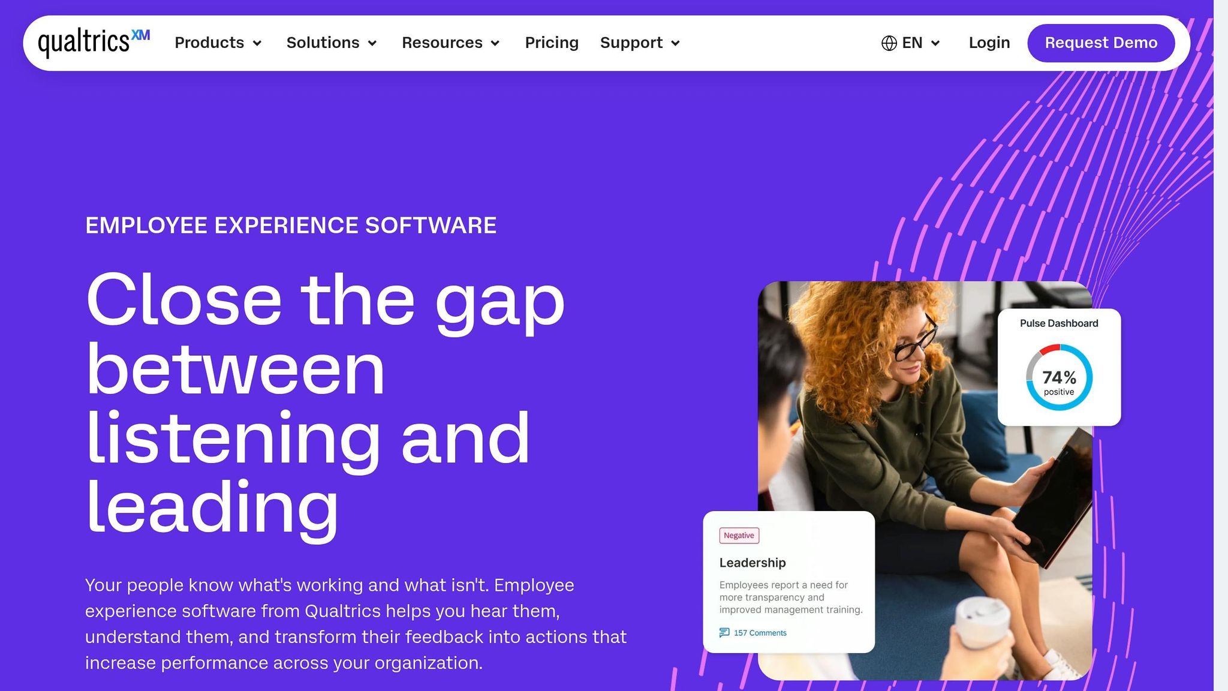Click the Qualtrics XM logo
This screenshot has width=1228, height=691.
[x=94, y=43]
